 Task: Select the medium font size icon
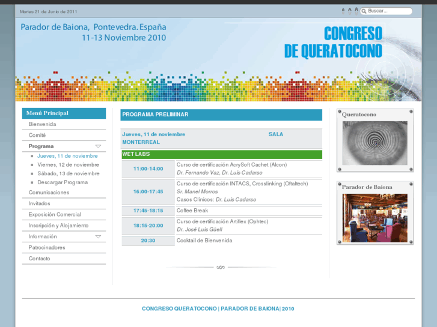point(350,11)
